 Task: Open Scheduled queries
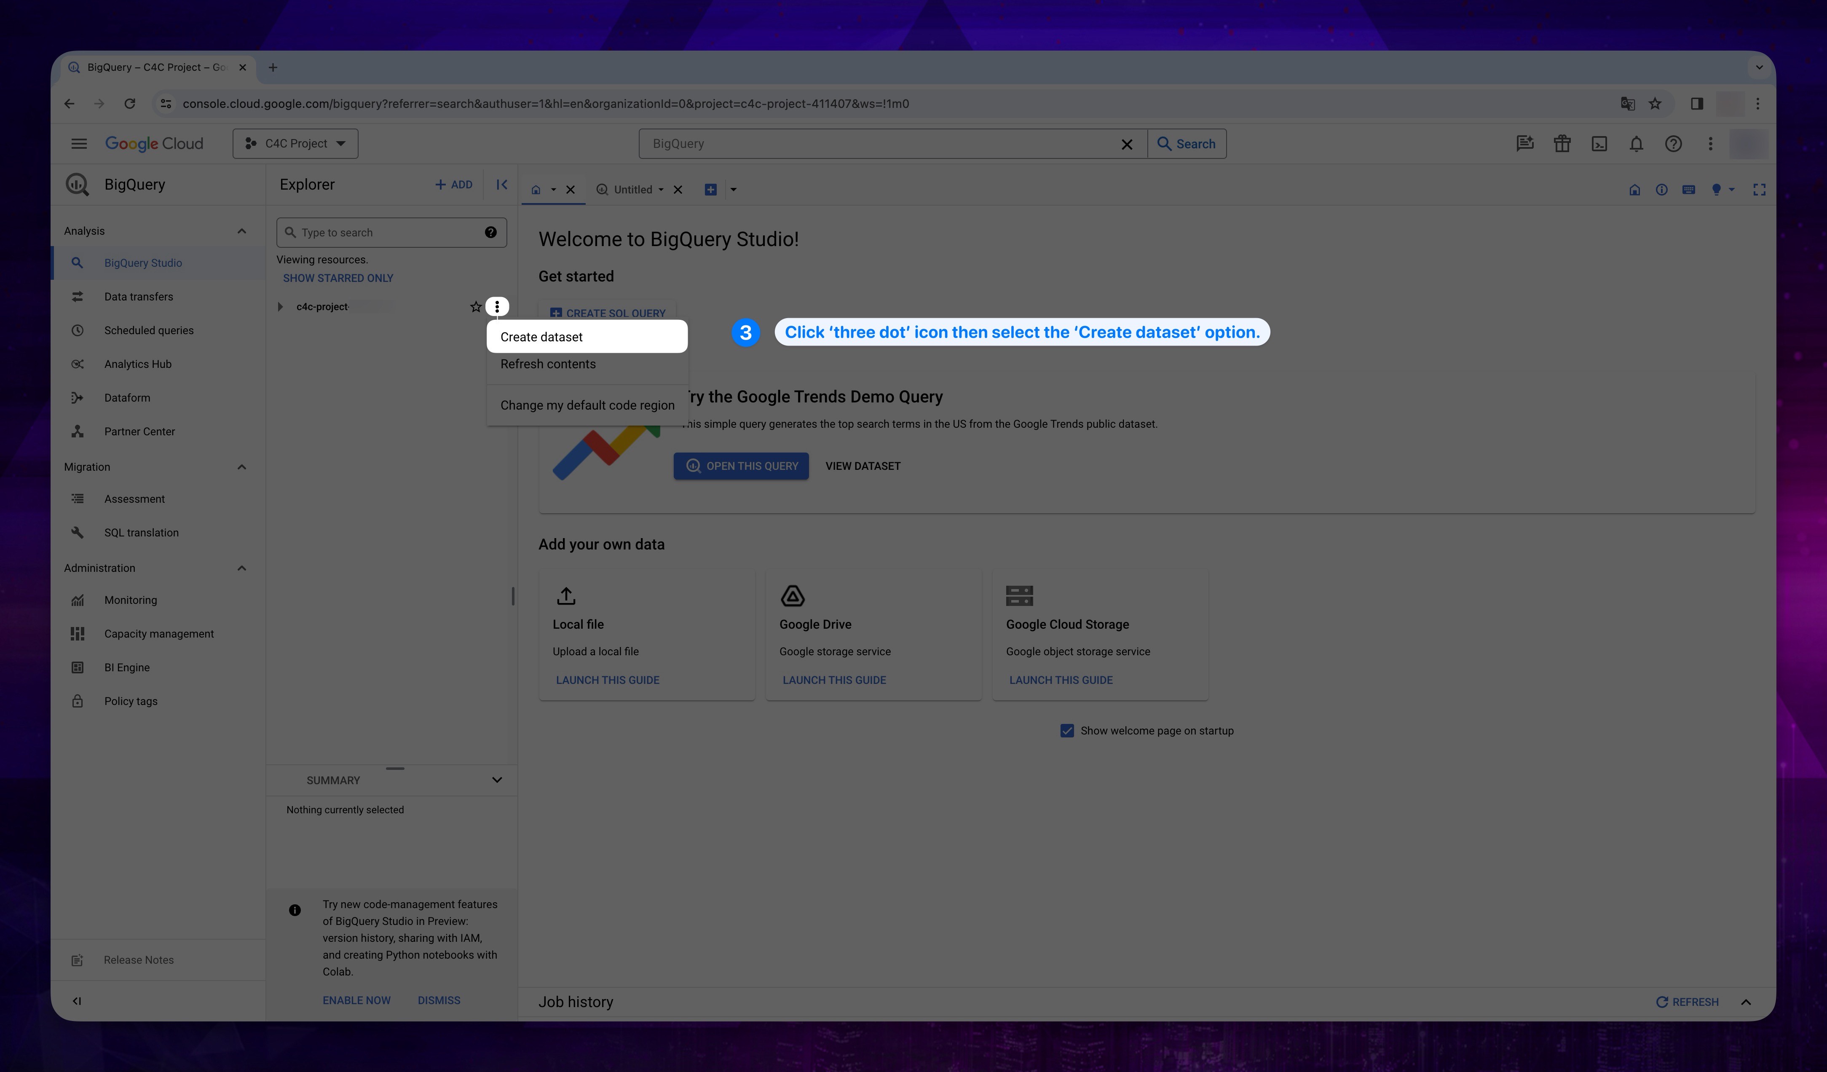pos(158,330)
